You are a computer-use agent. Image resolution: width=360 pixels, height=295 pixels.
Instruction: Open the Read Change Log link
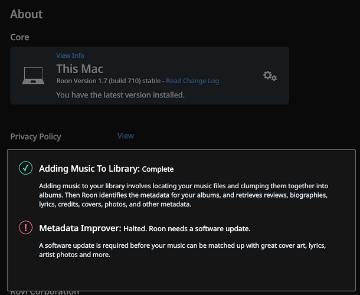pos(192,81)
